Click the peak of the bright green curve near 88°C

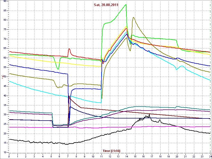point(126,5)
